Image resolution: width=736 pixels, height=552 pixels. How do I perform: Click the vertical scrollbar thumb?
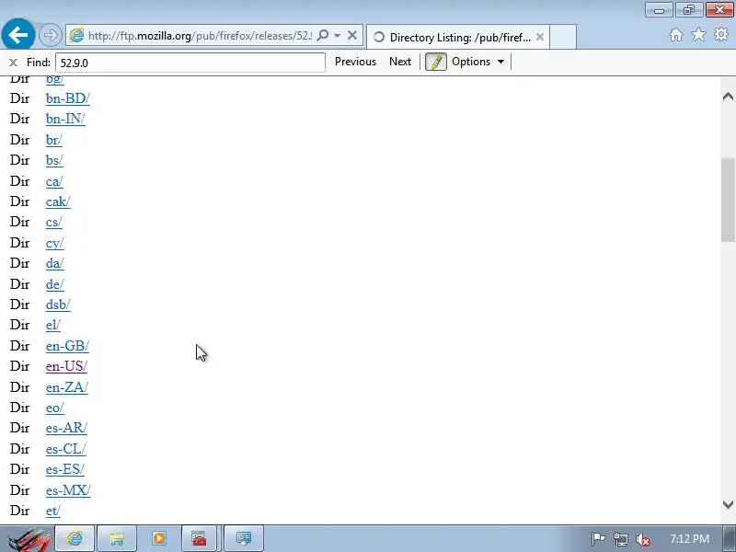click(x=728, y=201)
